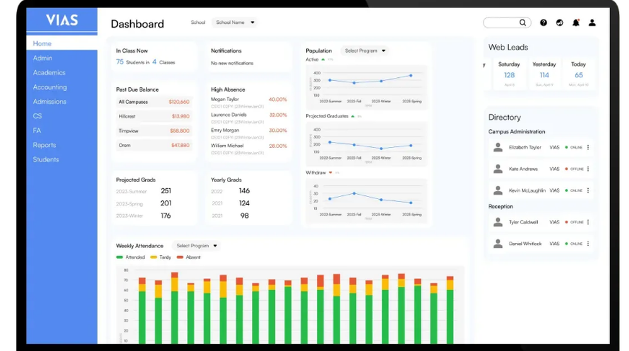Image resolution: width=629 pixels, height=351 pixels.
Task: Open the CS sidebar section
Action: click(37, 116)
